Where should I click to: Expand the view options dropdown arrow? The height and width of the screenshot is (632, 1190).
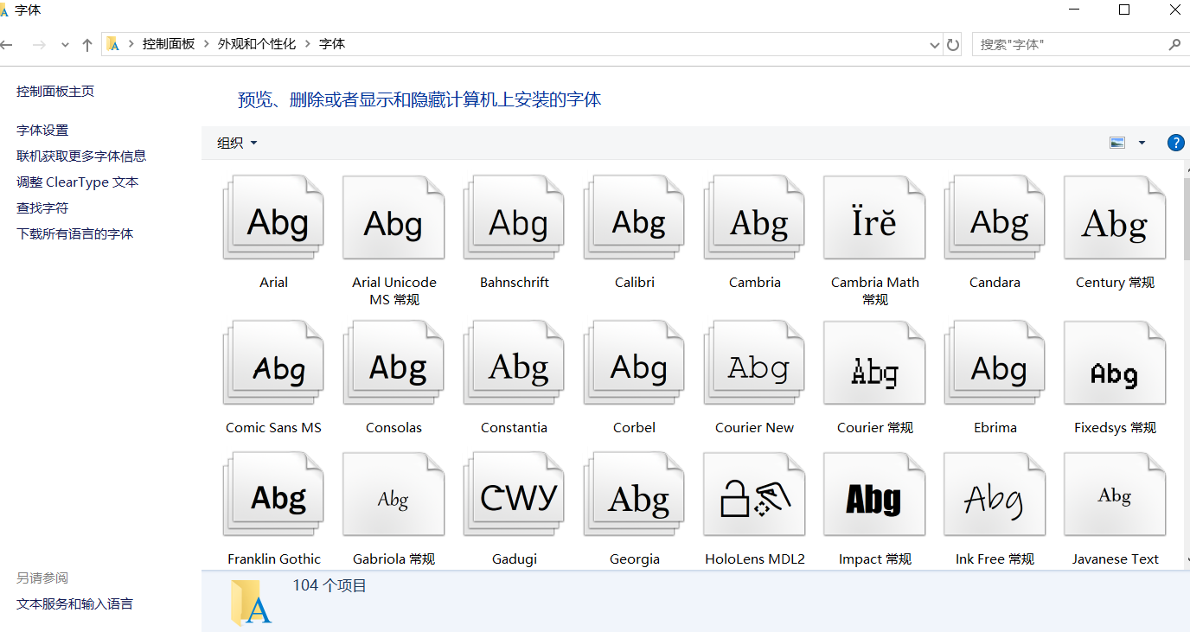pos(1142,143)
